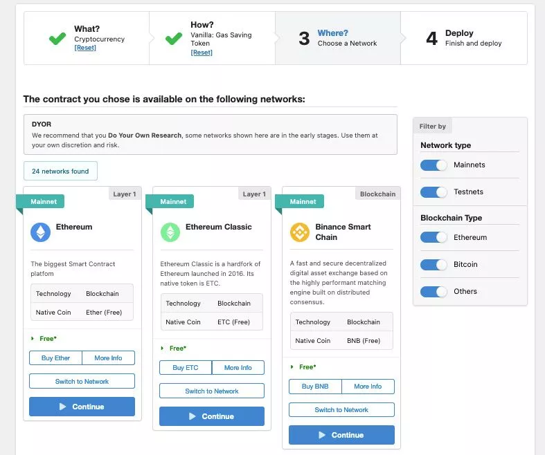The height and width of the screenshot is (455, 545).
Task: Toggle the Ethereum blockchain type filter
Action: point(434,237)
